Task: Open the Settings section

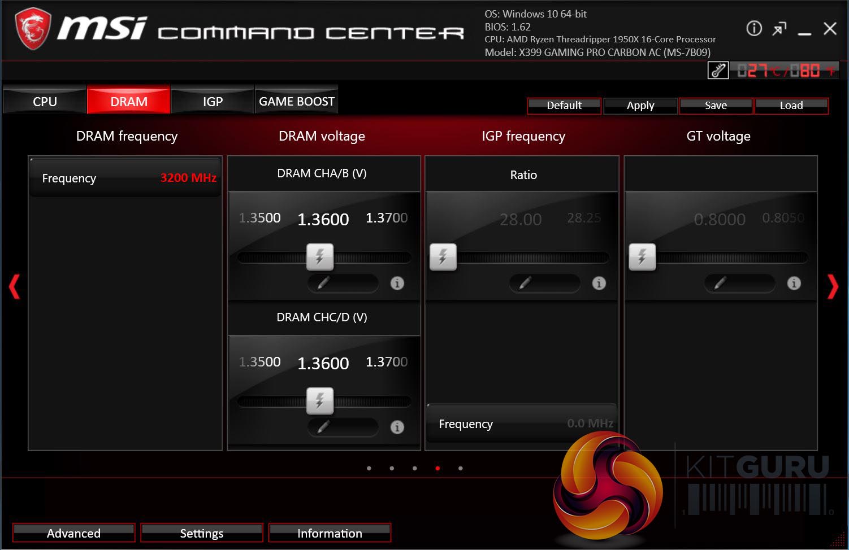Action: click(202, 533)
